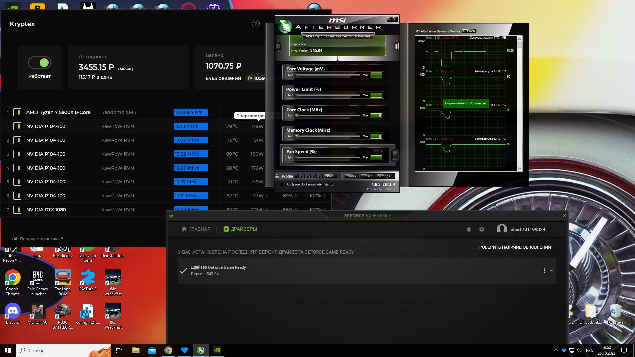The height and width of the screenshot is (357, 635).
Task: Click the Memory Clock value field
Action: coord(376,136)
